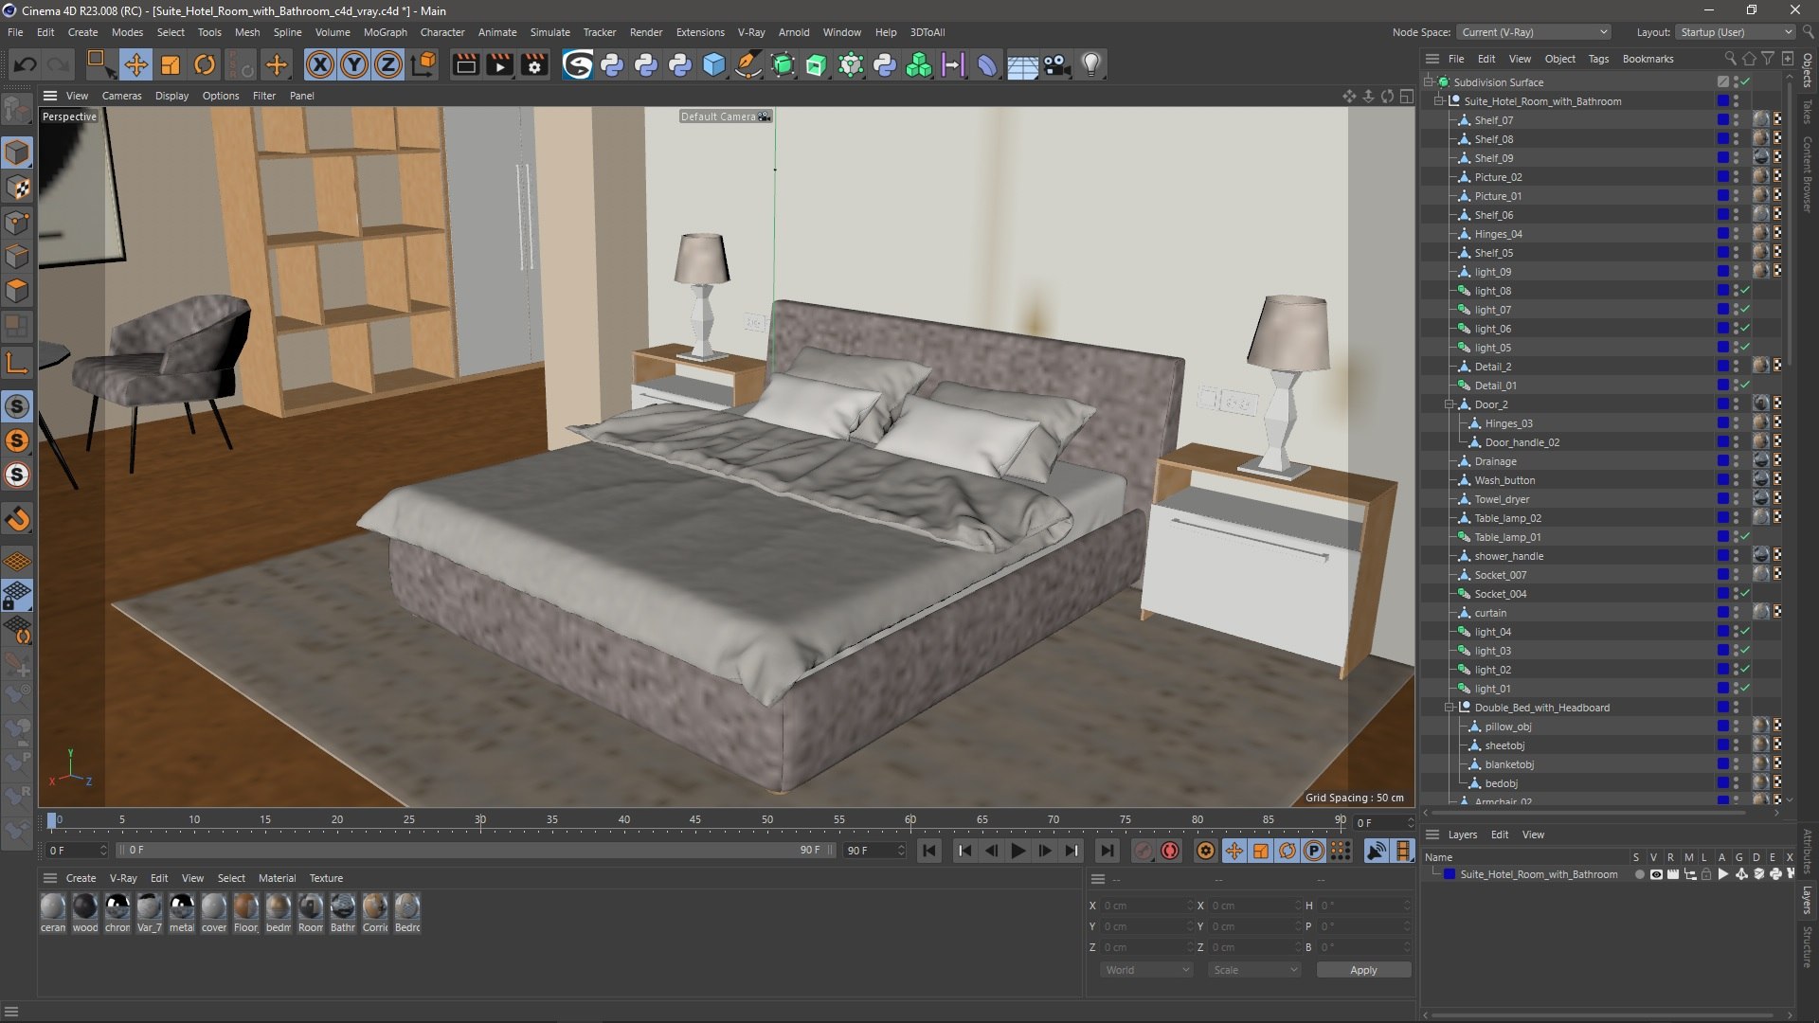Open the Simulate menu

pos(549,32)
